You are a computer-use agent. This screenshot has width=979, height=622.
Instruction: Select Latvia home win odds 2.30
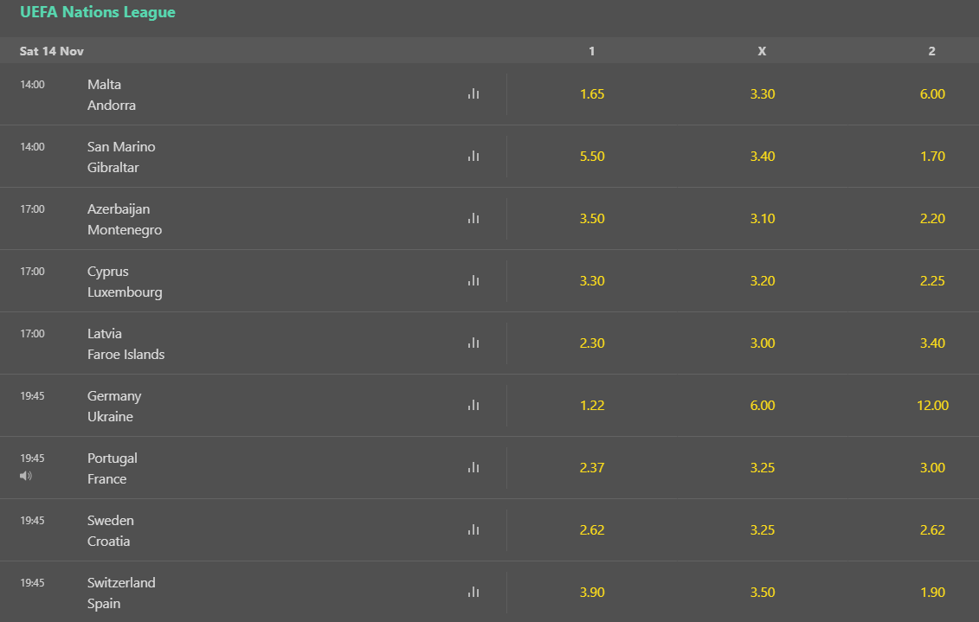click(592, 343)
